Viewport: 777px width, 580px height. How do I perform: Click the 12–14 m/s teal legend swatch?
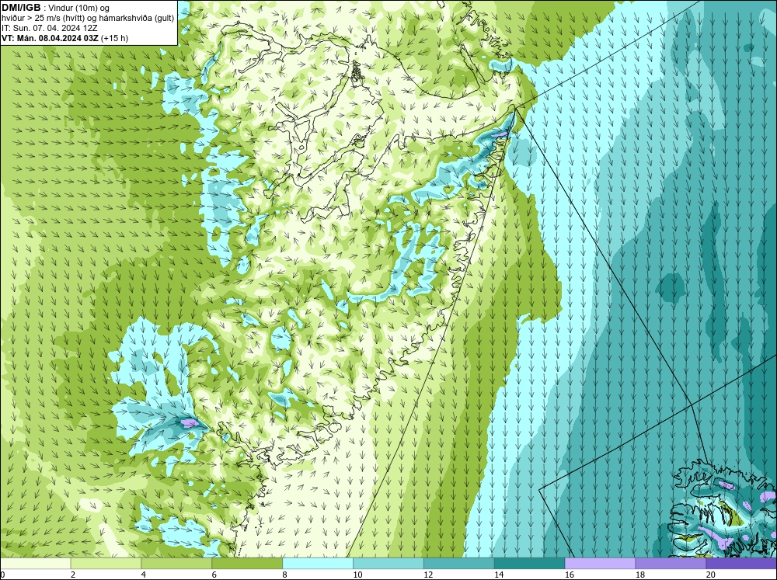coord(459,564)
